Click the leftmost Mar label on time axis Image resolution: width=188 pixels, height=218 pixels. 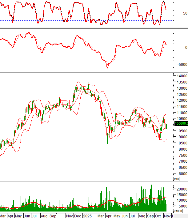click(x=3, y=216)
